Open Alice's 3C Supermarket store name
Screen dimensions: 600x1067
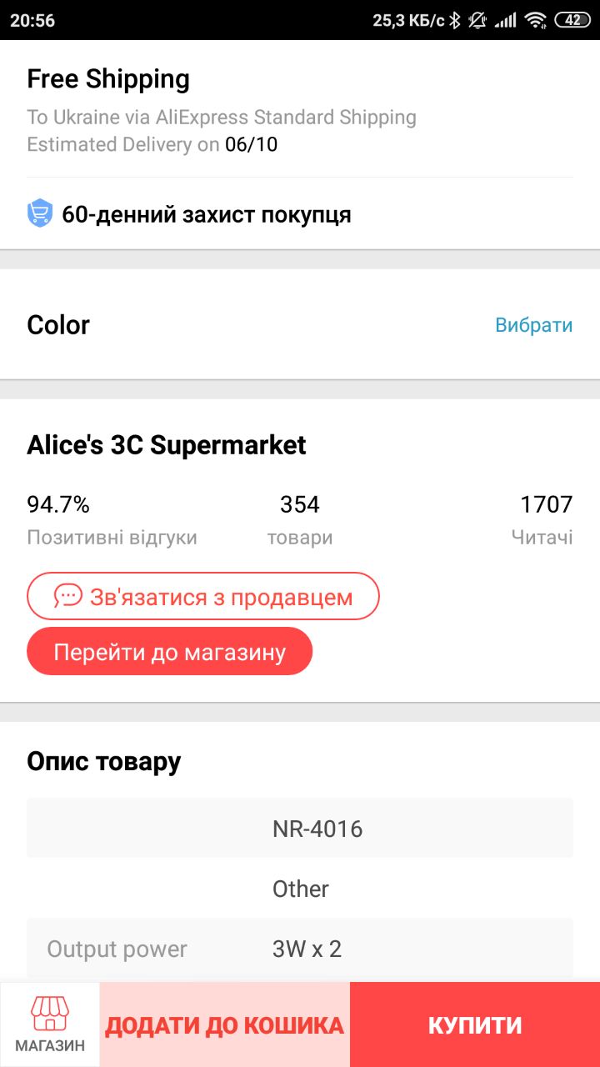[167, 445]
